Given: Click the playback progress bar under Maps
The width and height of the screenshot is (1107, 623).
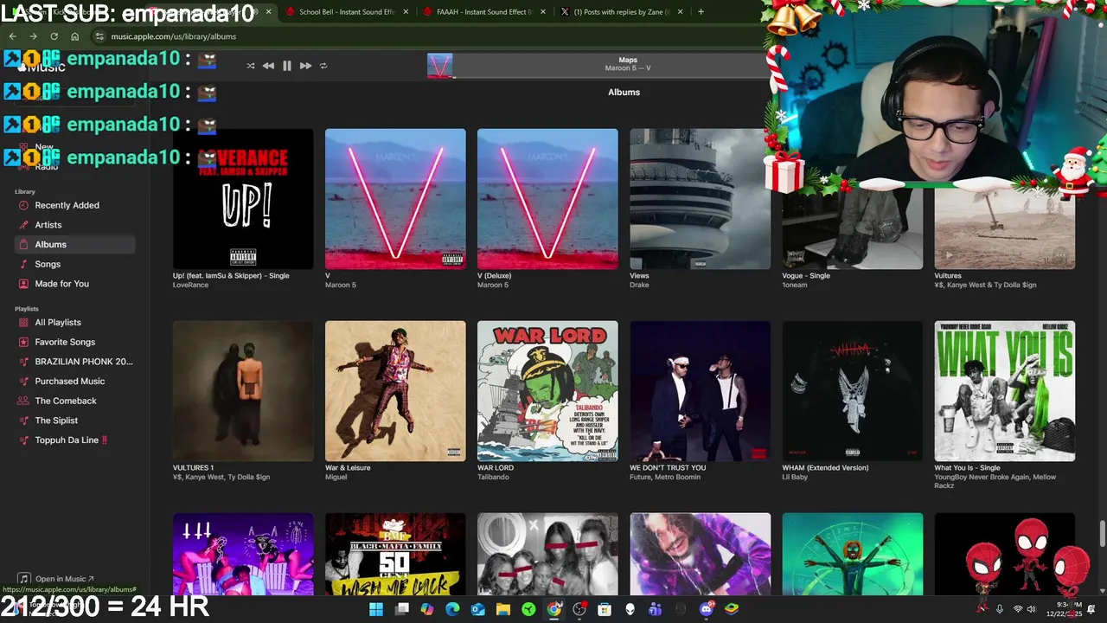Looking at the screenshot, I should [x=610, y=77].
